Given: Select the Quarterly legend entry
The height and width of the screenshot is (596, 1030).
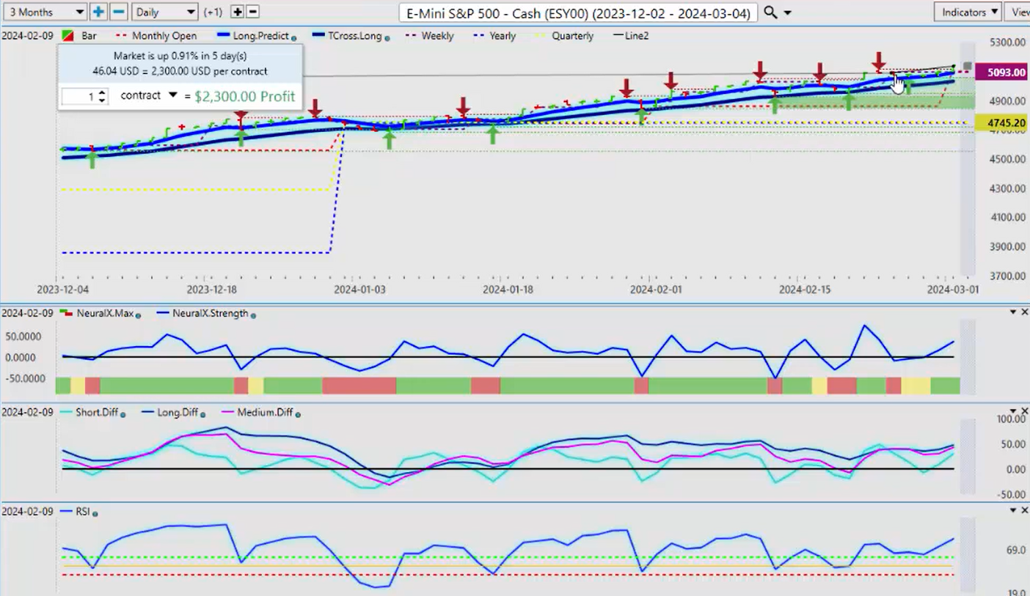Looking at the screenshot, I should (564, 36).
